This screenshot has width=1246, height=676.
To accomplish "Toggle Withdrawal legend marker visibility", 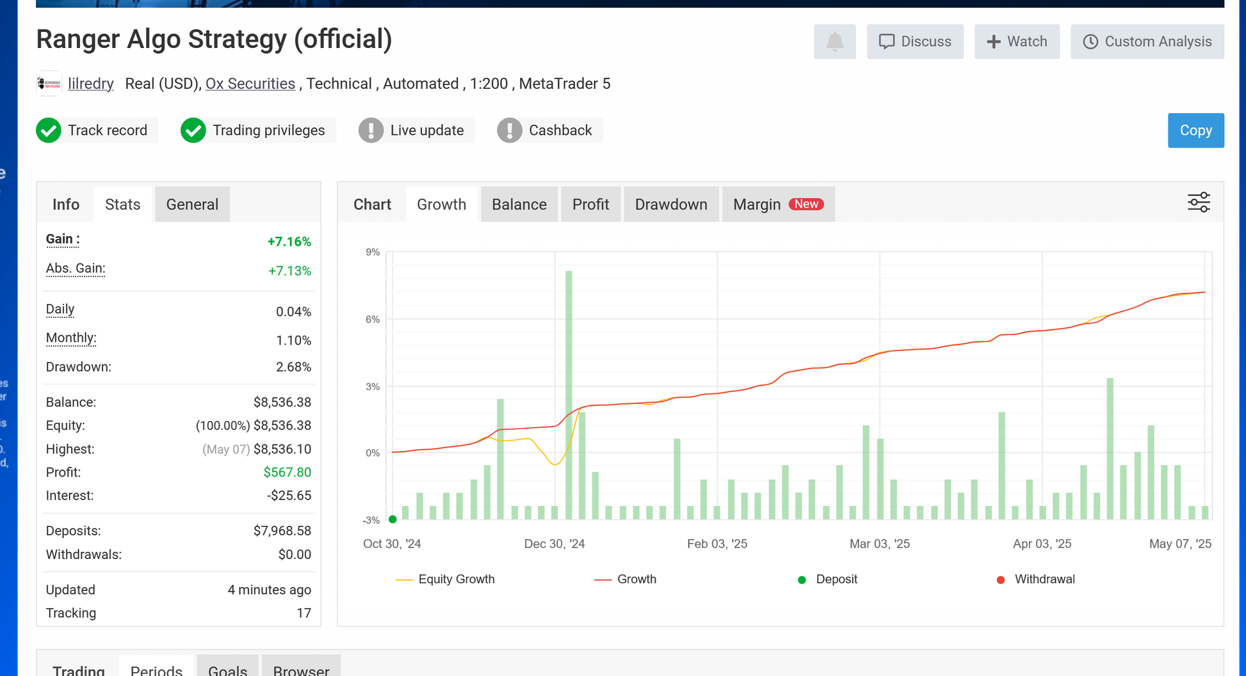I will coord(1035,579).
